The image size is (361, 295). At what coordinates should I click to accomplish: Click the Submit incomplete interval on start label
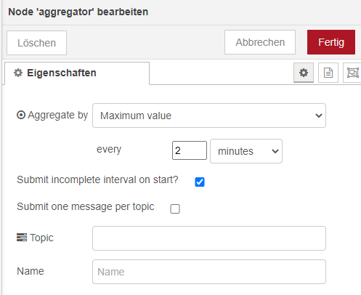click(97, 179)
